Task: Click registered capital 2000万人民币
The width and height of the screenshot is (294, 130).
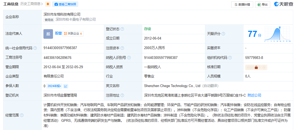Action: tap(154, 48)
